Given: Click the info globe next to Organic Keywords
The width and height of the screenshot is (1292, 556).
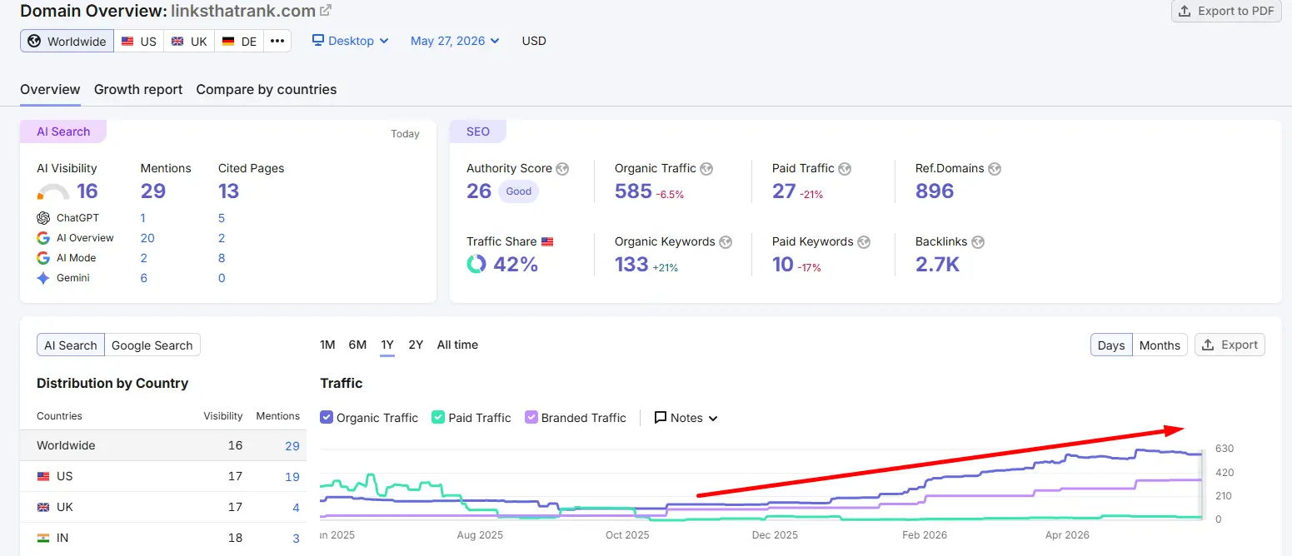Looking at the screenshot, I should 726,242.
